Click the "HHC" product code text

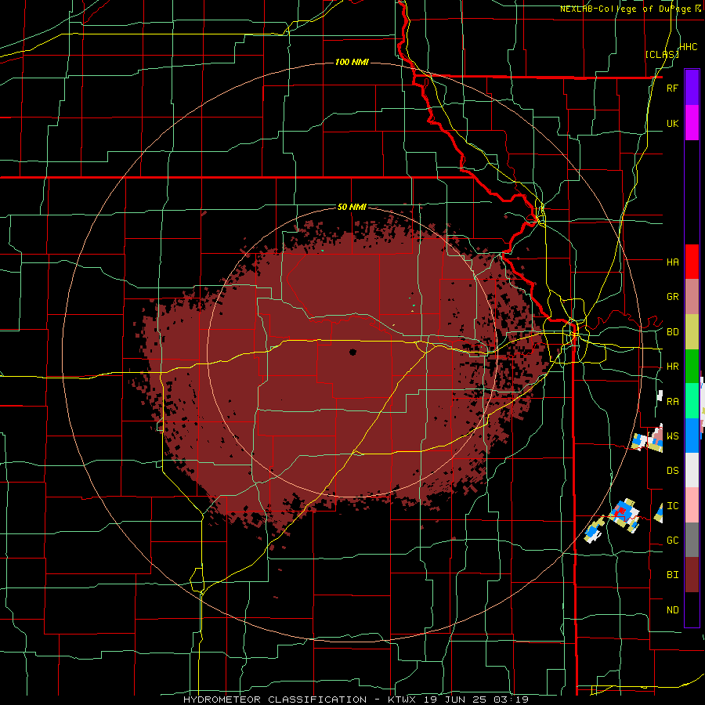click(688, 47)
